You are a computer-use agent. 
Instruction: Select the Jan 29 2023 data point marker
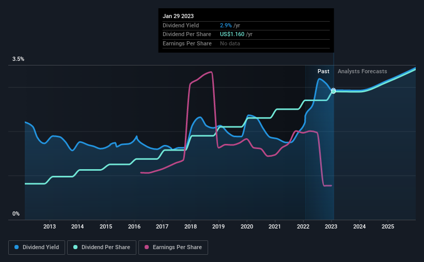[x=334, y=91]
